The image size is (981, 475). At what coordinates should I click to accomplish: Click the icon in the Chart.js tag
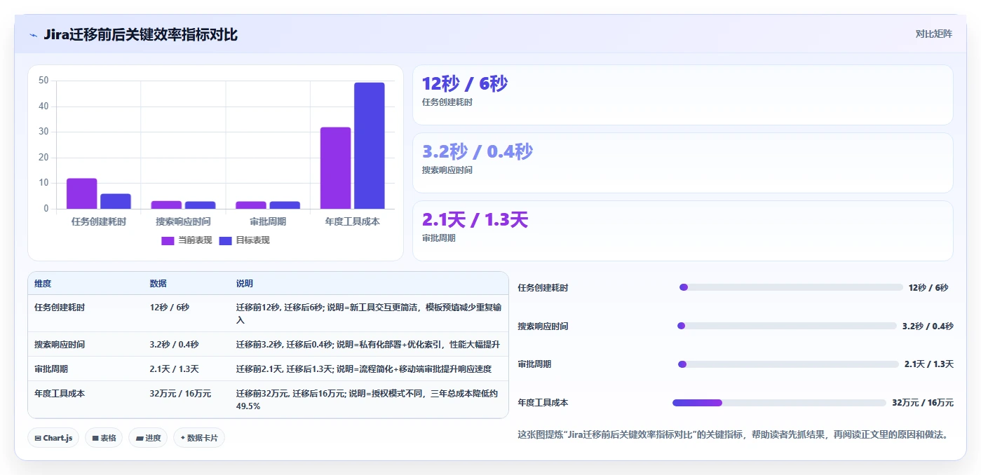tap(37, 438)
